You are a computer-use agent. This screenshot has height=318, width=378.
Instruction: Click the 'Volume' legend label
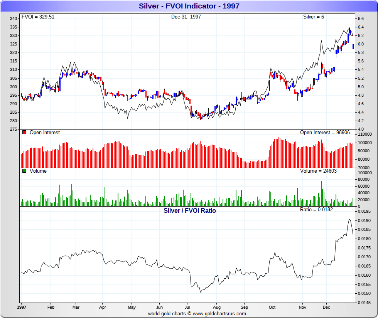38,171
